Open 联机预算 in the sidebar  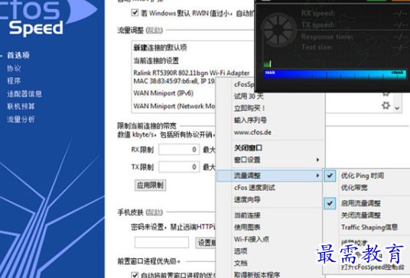tap(21, 106)
